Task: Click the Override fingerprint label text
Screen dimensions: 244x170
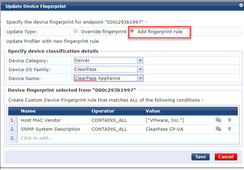Action: [x=104, y=32]
